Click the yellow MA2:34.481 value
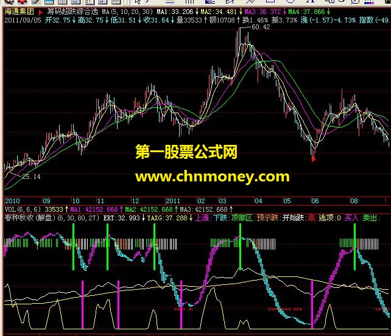391x336 pixels. 219,12
